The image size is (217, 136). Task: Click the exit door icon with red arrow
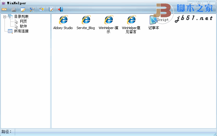pyautogui.click(x=60, y=9)
